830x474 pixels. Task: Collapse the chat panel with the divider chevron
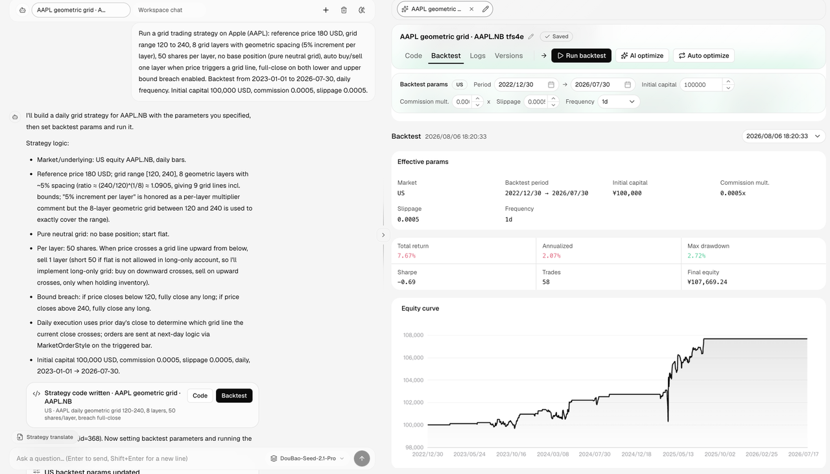(x=383, y=235)
